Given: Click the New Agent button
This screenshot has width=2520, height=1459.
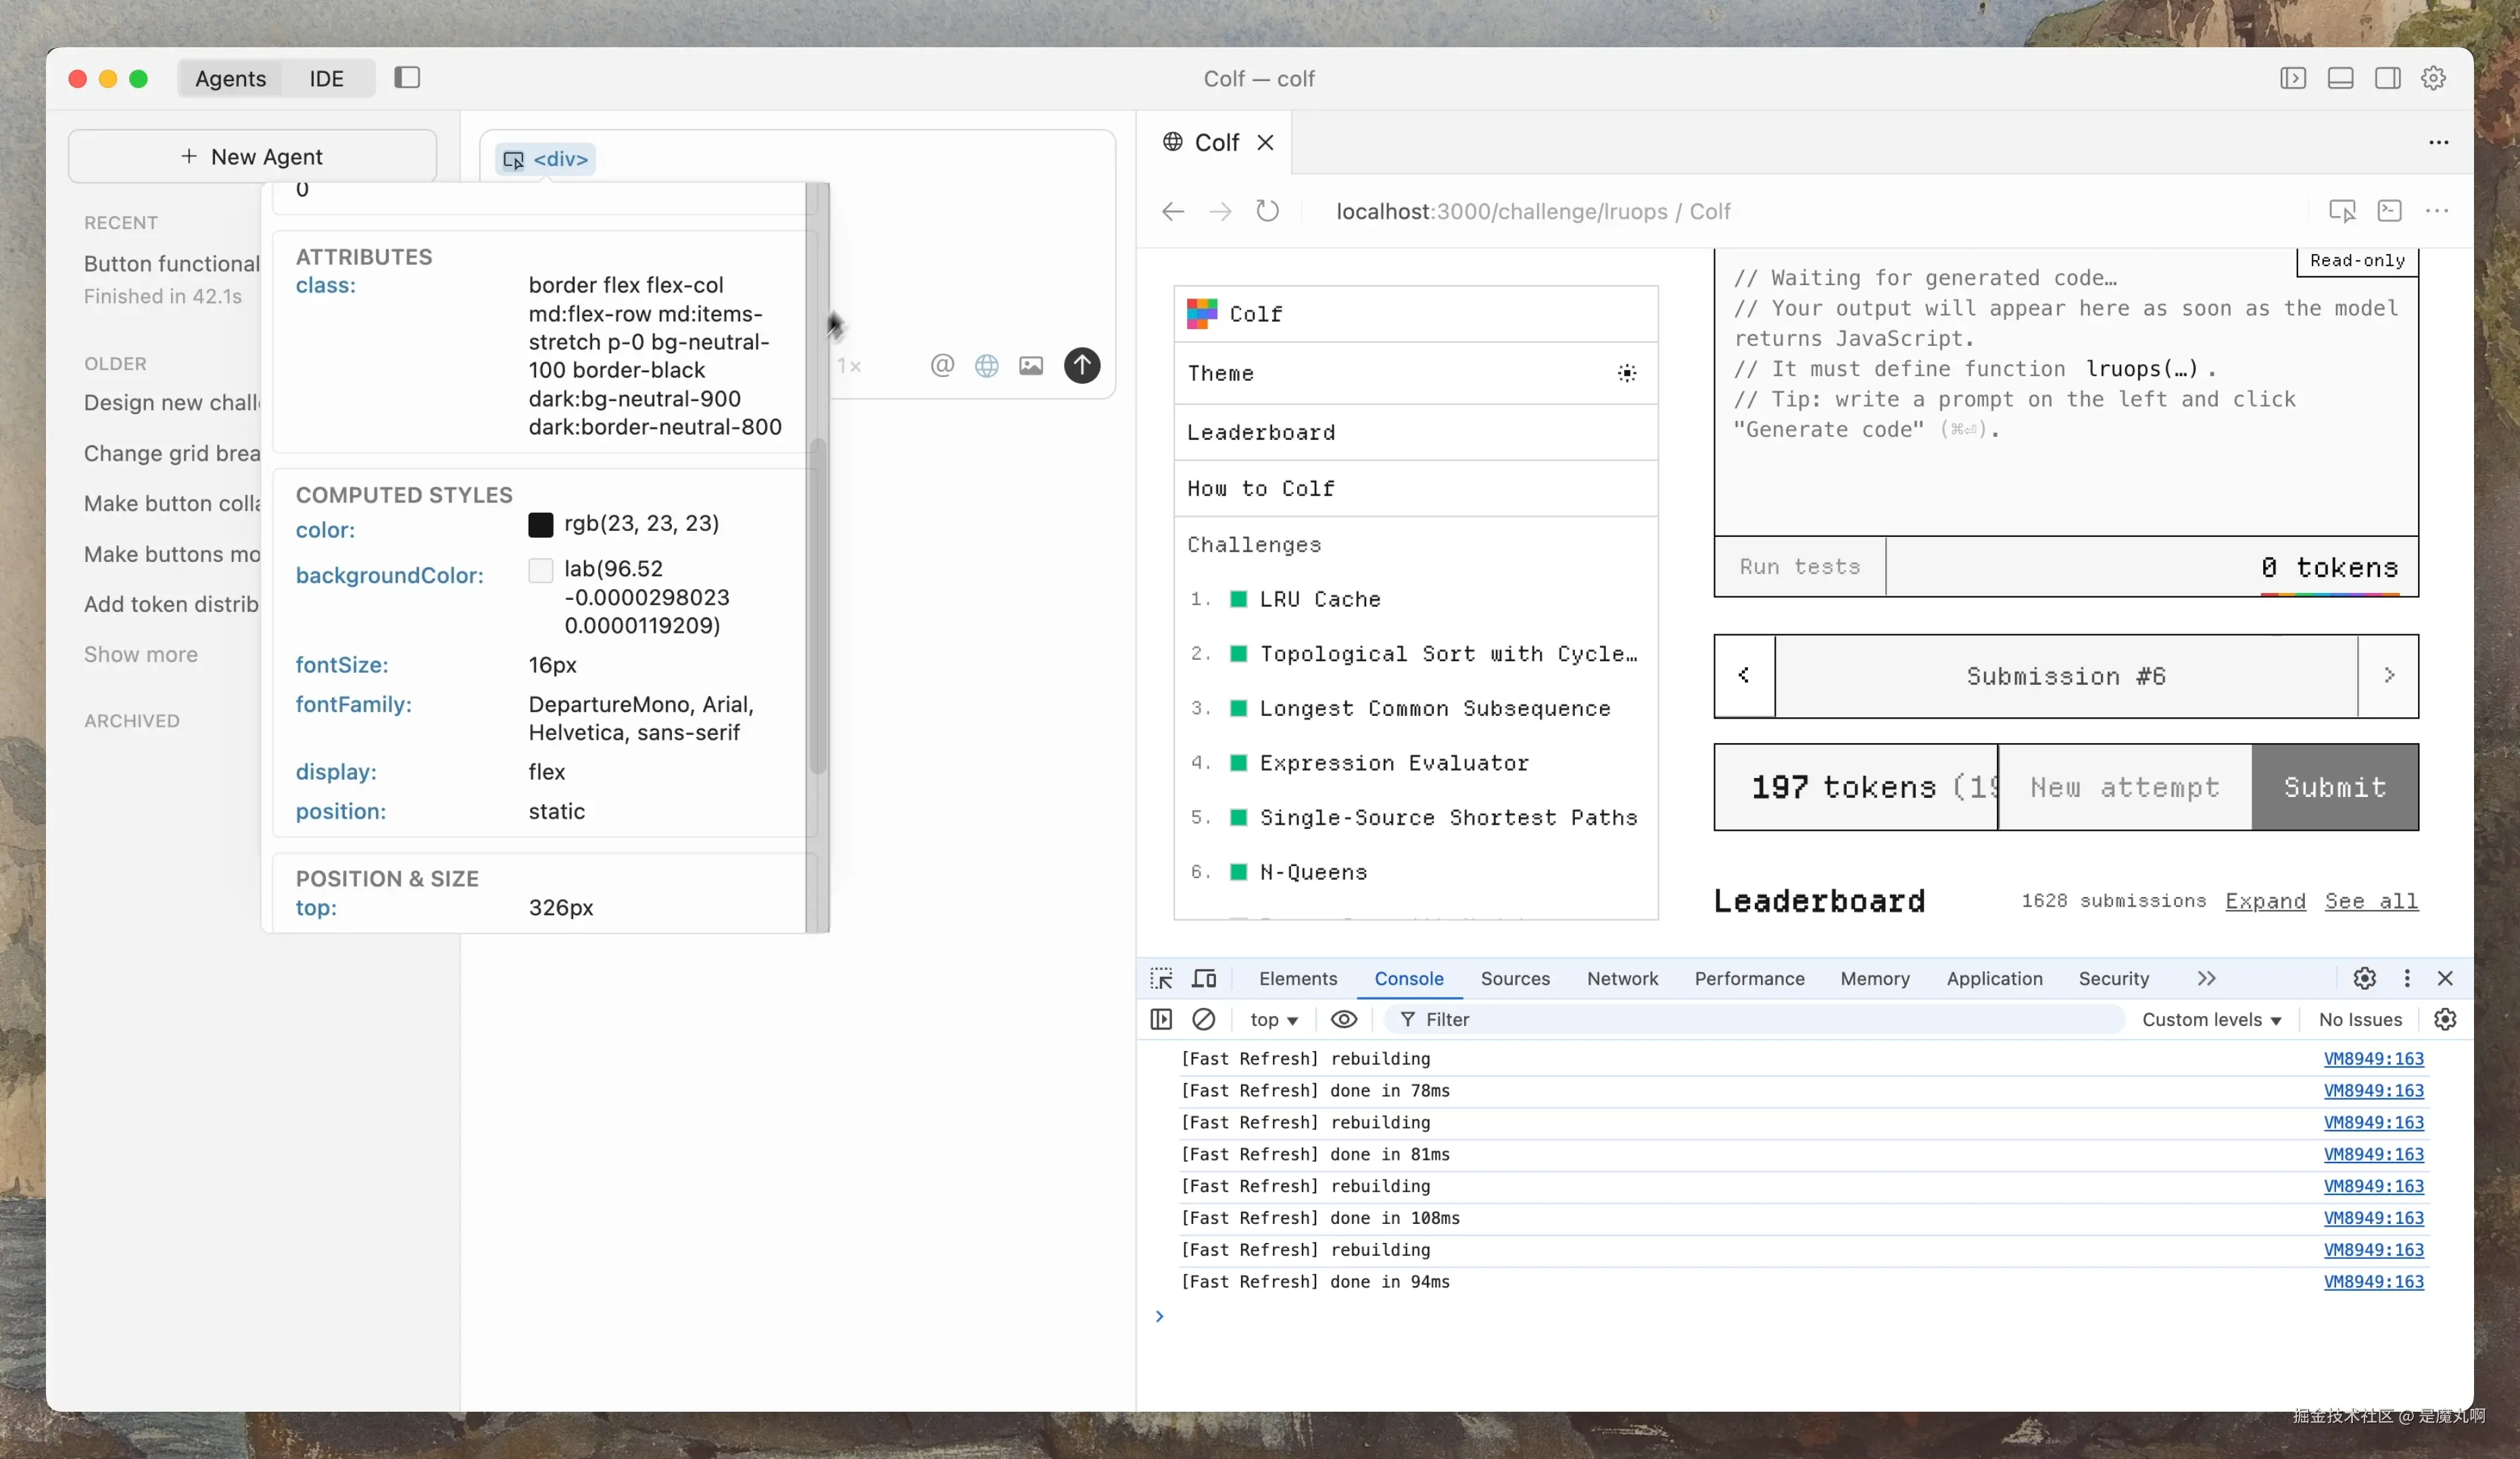Looking at the screenshot, I should [x=252, y=156].
